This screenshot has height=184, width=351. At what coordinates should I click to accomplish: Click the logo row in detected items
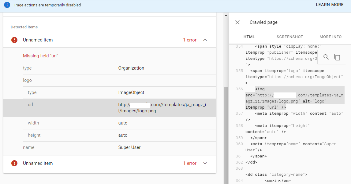coord(110,80)
